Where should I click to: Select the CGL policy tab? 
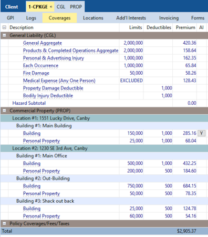(x=61, y=7)
